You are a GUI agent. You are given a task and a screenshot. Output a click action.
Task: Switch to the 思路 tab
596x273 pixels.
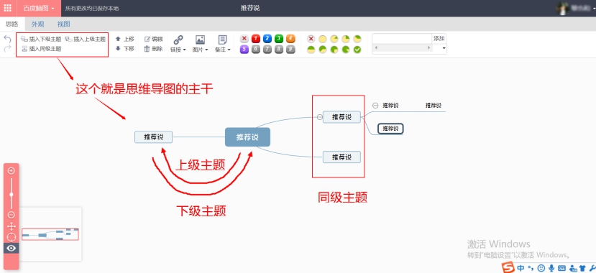point(12,24)
